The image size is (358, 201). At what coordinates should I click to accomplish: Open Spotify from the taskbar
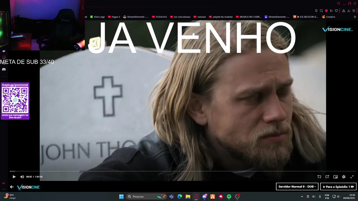click(x=229, y=197)
